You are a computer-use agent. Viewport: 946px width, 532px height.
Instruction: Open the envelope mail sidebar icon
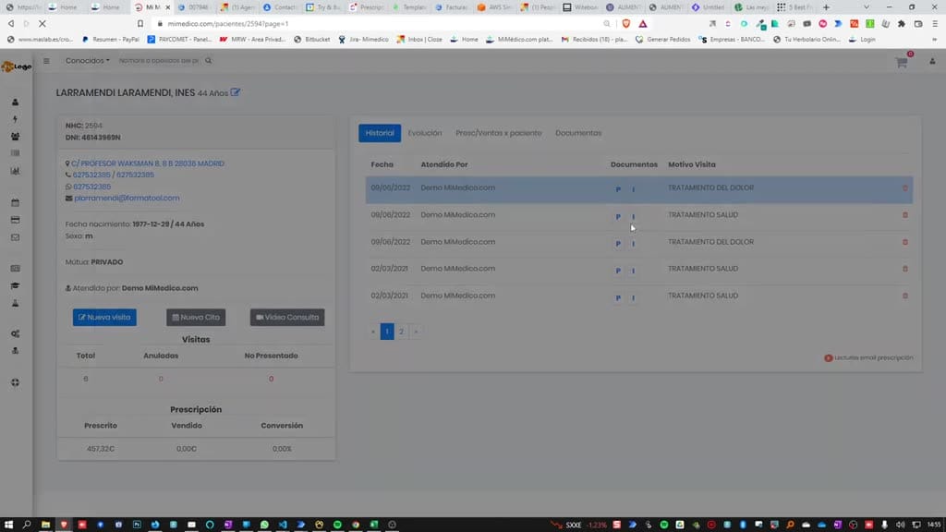coord(15,237)
